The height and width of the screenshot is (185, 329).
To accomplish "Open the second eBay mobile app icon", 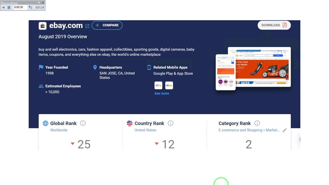I will (x=169, y=85).
